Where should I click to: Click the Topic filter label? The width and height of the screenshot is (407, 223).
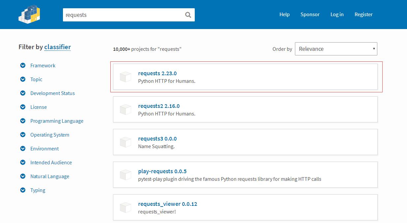pyautogui.click(x=36, y=80)
